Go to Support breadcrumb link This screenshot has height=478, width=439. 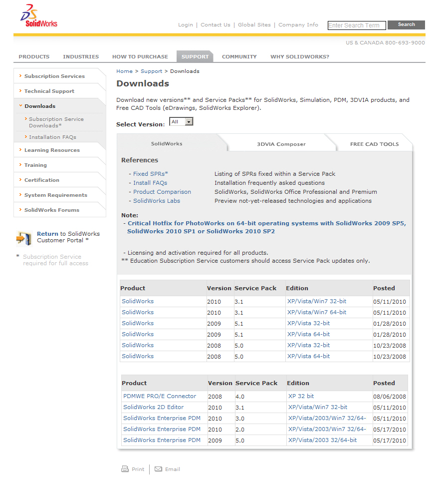click(151, 71)
